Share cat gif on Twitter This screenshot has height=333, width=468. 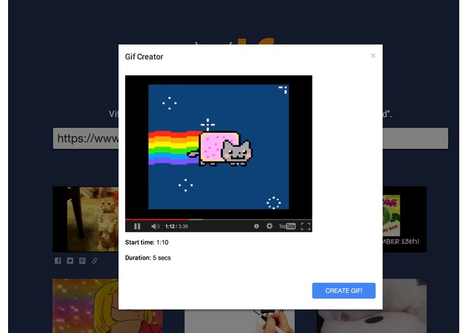click(x=70, y=261)
